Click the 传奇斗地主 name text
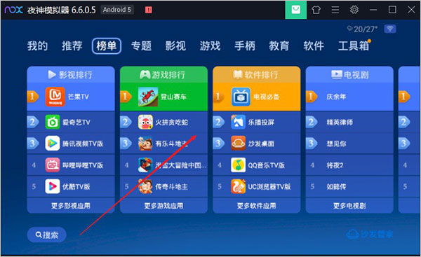 pos(172,187)
